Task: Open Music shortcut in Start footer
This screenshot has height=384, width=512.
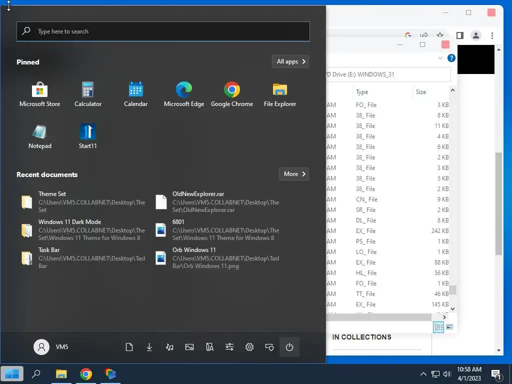Action: [x=169, y=347]
